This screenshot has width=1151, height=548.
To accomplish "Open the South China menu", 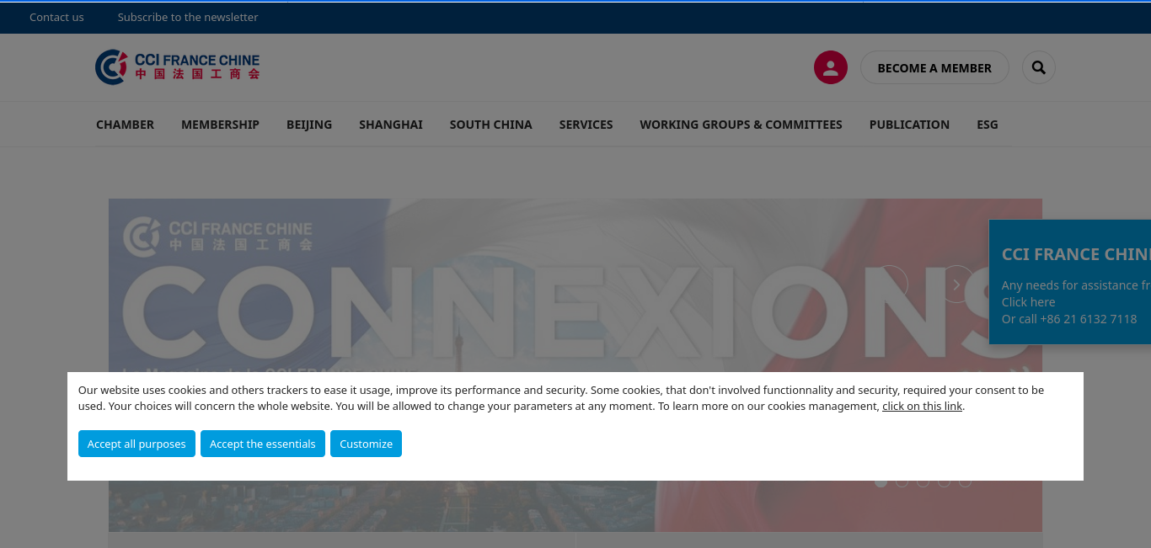I will (490, 125).
